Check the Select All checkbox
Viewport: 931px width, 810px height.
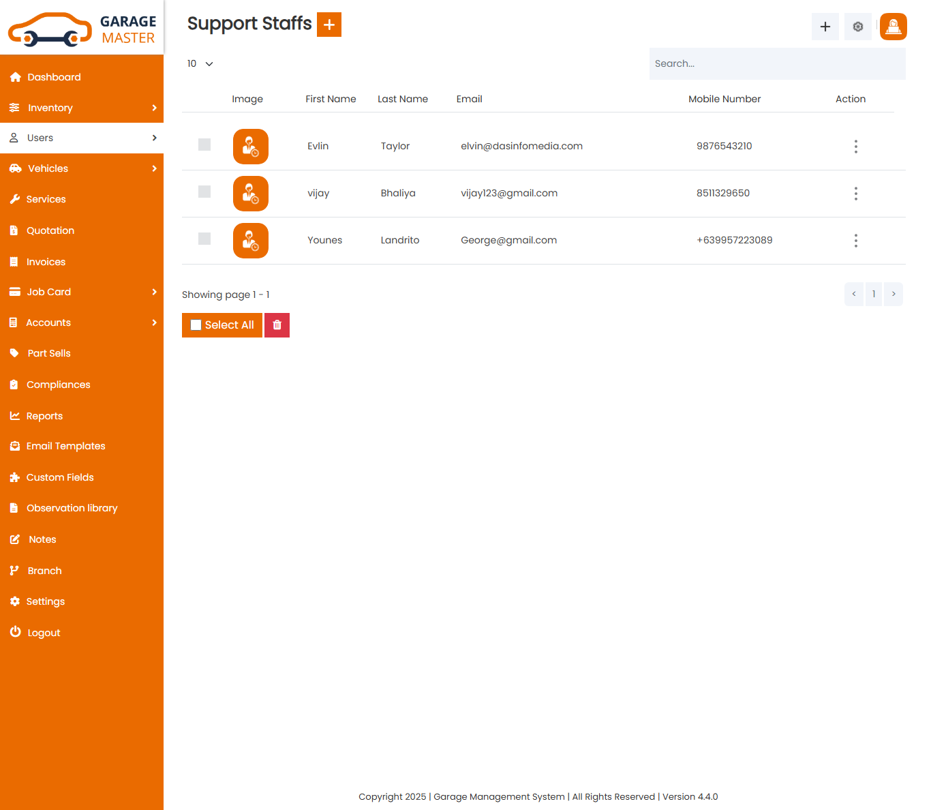click(196, 325)
